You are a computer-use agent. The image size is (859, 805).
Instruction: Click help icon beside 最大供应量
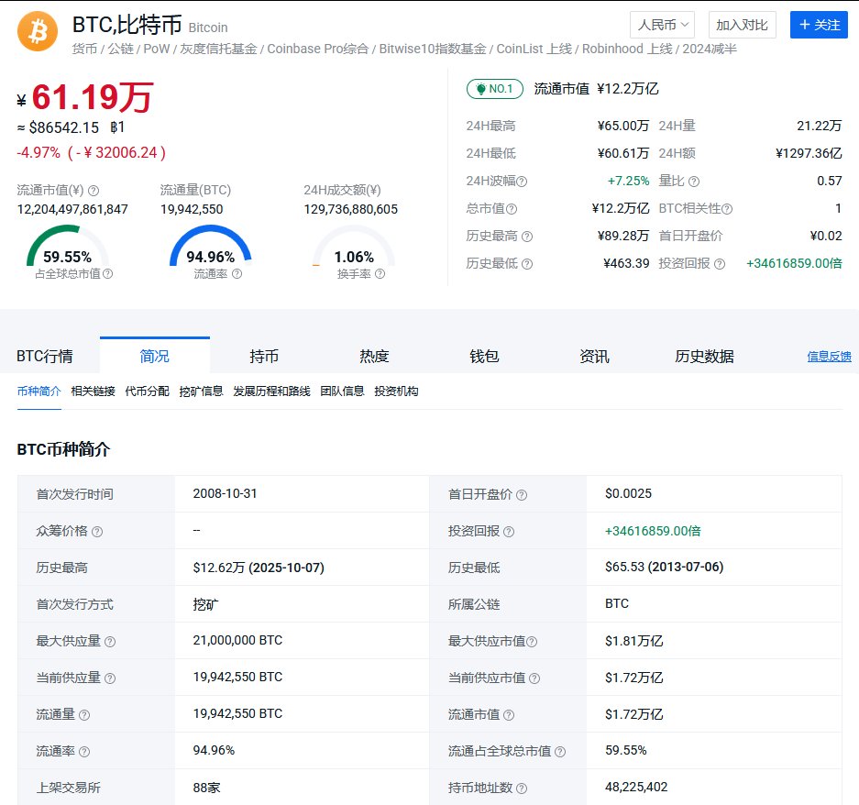[x=110, y=642]
